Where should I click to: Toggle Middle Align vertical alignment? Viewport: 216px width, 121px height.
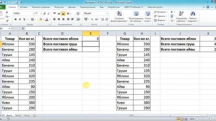pos(59,13)
